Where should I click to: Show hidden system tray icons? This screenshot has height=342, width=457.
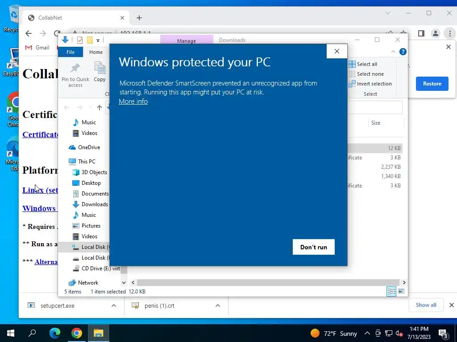click(367, 333)
